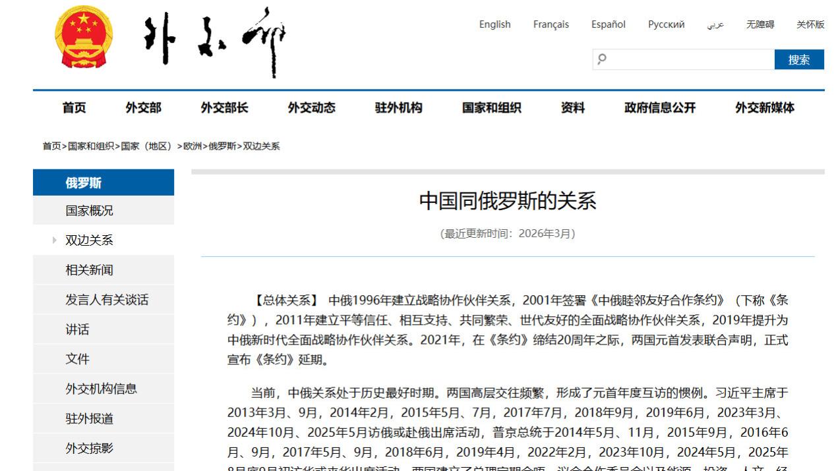Switch language to Русский

click(666, 24)
